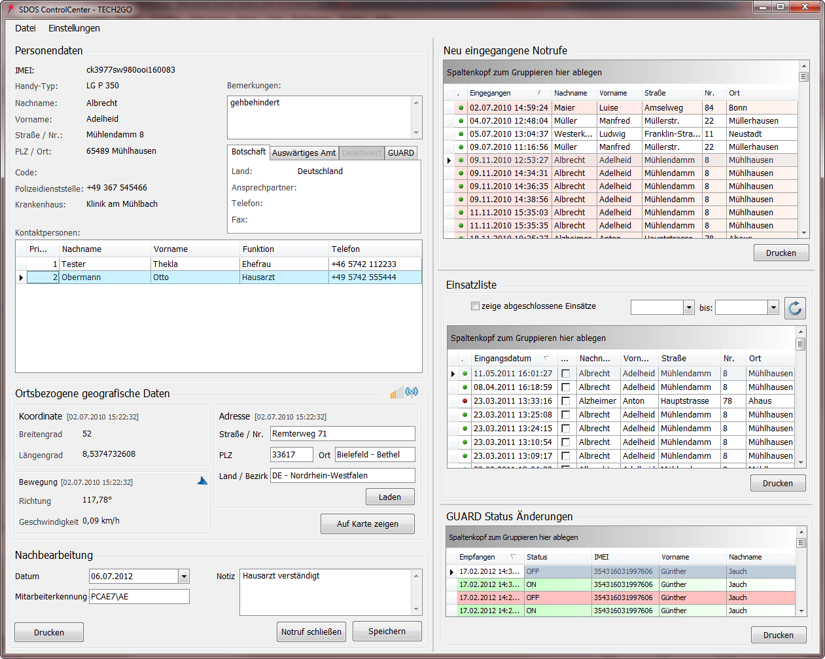Click the 'Notruf schließen' button
Image resolution: width=825 pixels, height=659 pixels.
click(311, 632)
